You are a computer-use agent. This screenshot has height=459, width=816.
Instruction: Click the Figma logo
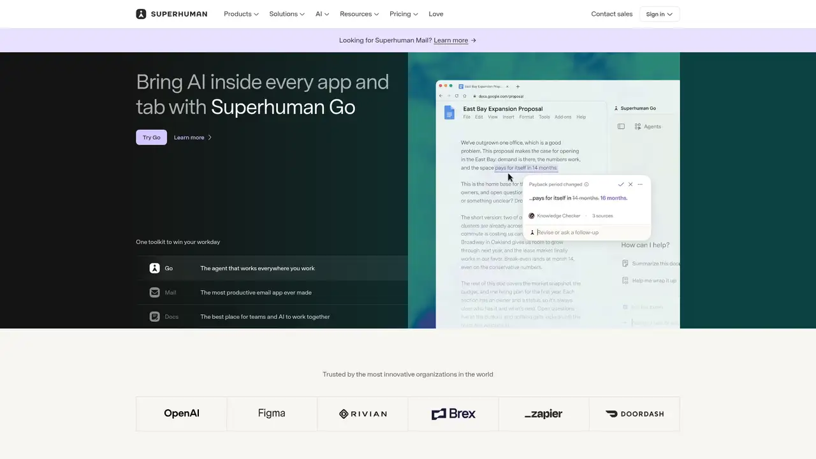[x=272, y=414]
